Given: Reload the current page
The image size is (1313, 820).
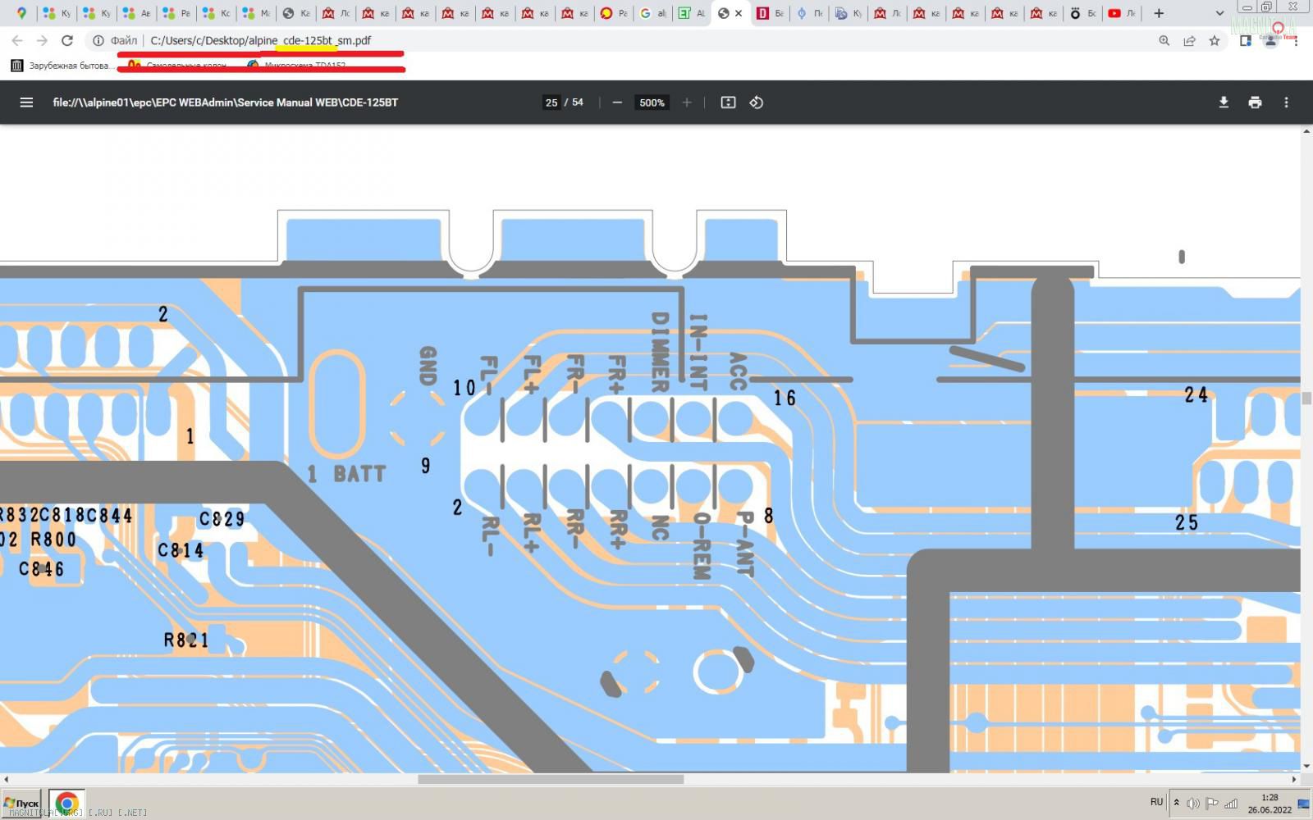Looking at the screenshot, I should (x=67, y=40).
